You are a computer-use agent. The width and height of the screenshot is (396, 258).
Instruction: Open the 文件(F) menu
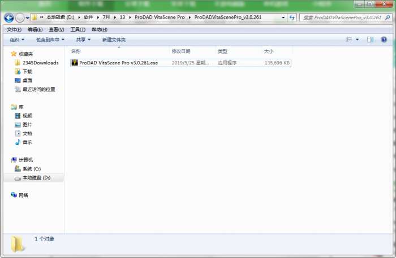pos(14,29)
